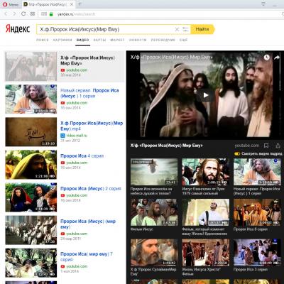
Task: Clear the search query with the X
Action: [x=177, y=29]
